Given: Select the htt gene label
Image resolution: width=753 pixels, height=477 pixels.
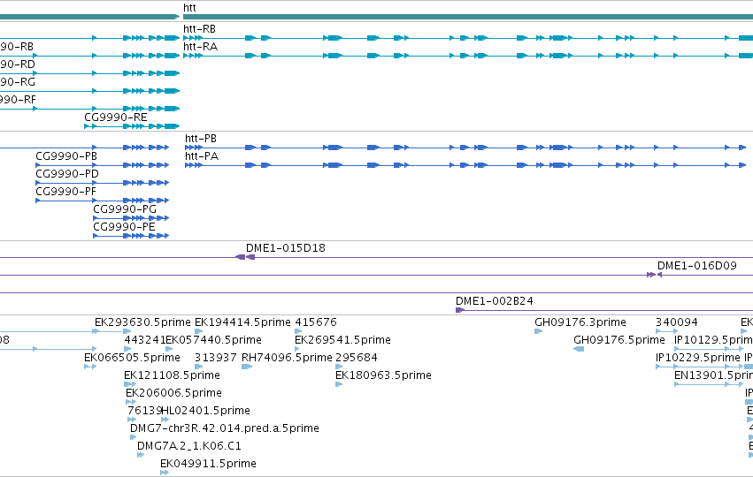Looking at the screenshot, I should (189, 8).
